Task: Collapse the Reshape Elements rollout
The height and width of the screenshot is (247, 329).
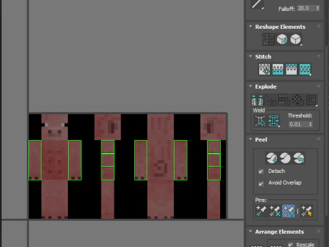Action: tap(251, 27)
